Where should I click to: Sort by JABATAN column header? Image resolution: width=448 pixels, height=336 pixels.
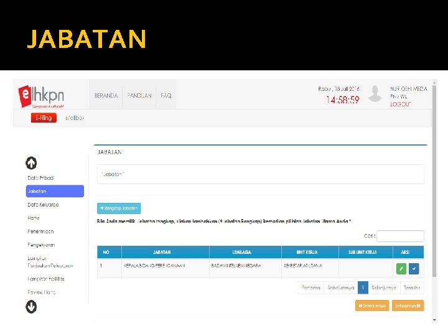(166, 252)
